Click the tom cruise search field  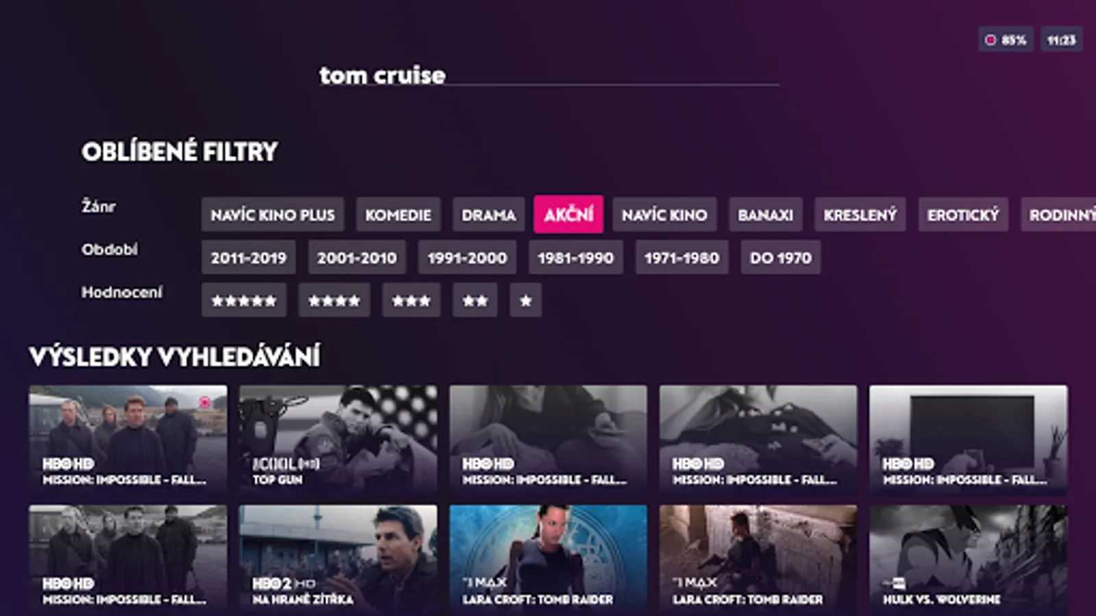pos(549,75)
